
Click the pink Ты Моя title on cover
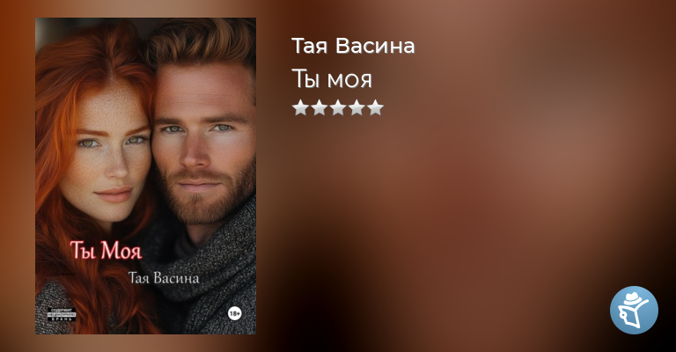[106, 250]
